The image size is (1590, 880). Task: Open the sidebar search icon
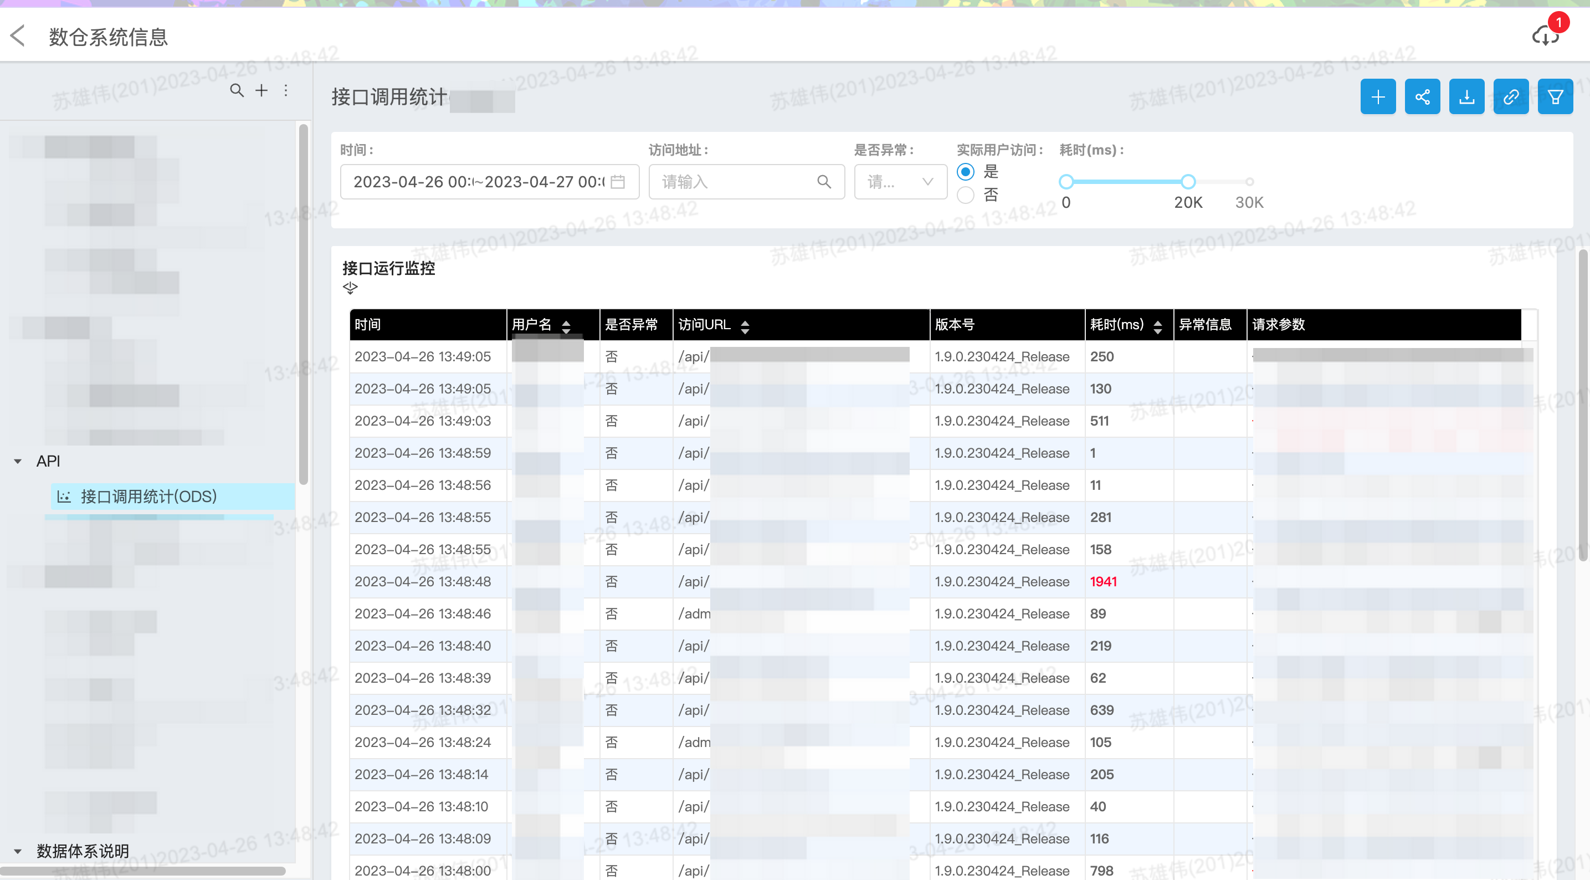pos(237,91)
